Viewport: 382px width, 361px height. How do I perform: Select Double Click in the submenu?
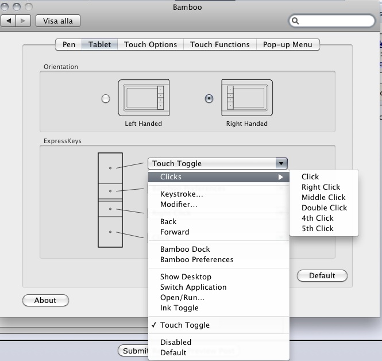[324, 208]
